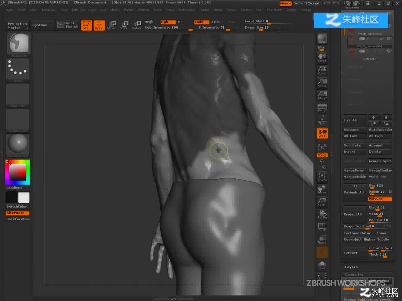Click the Rename subtool button
Viewport: 402px width, 301px height.
click(x=355, y=130)
